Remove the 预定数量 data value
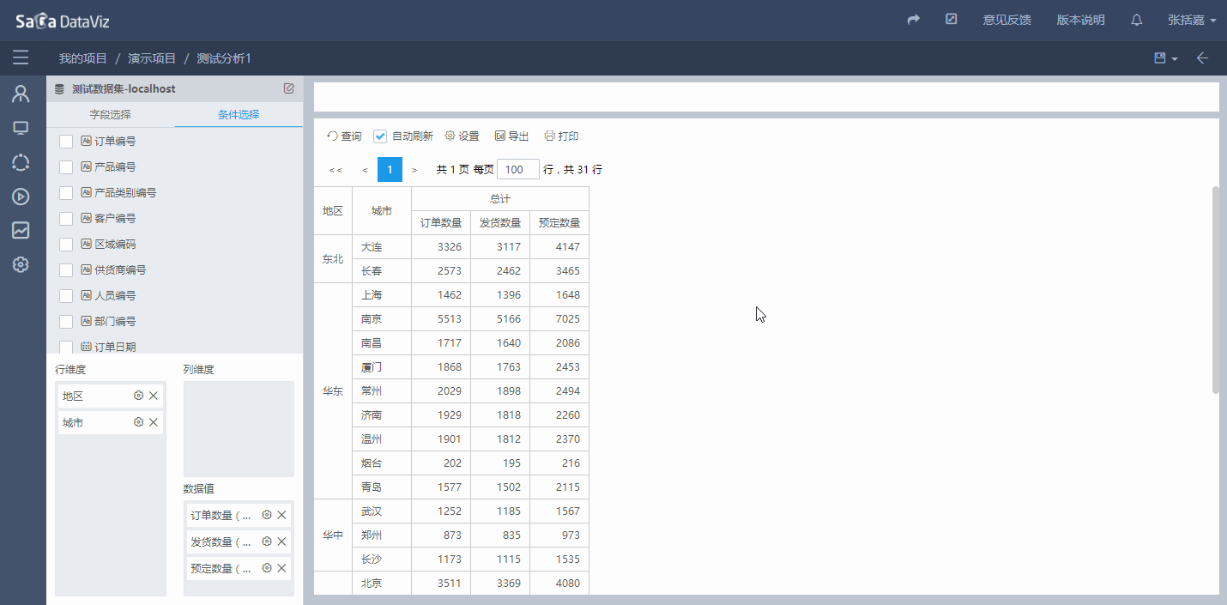Screen dimensions: 1227x605 [x=281, y=568]
